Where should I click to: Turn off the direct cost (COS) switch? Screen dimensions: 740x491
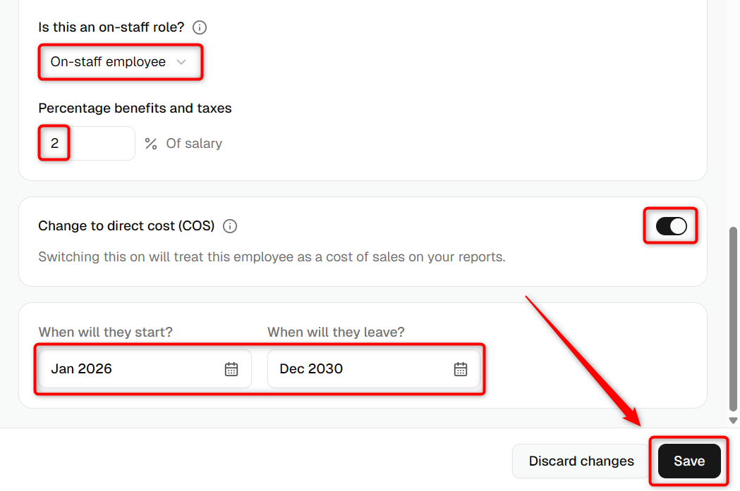coord(671,226)
